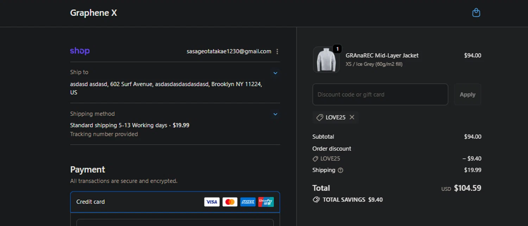The image size is (528, 226).
Task: Click the shipping help question mark icon
Action: point(340,170)
